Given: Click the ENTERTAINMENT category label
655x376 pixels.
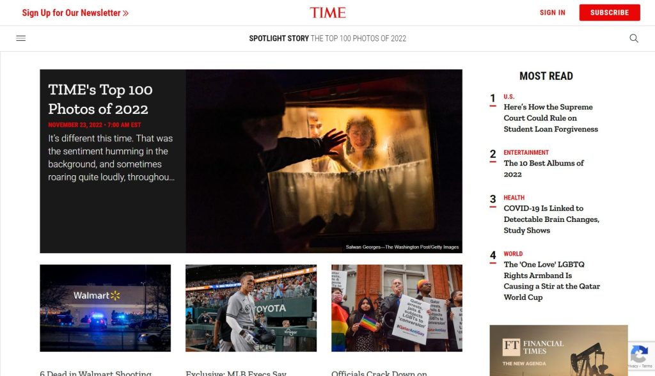Looking at the screenshot, I should (x=526, y=152).
